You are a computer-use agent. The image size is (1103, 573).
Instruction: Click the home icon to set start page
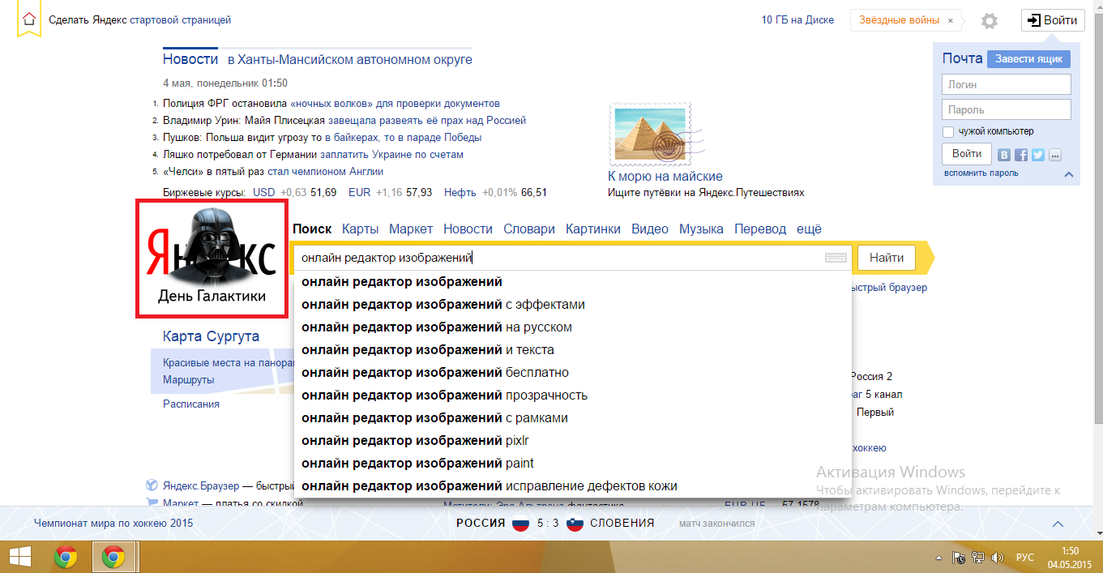(29, 20)
